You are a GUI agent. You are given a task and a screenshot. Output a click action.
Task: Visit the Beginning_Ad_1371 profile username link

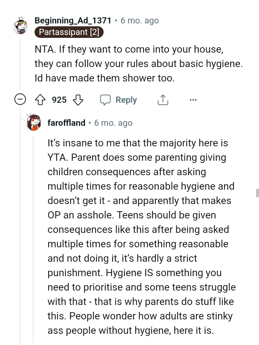pyautogui.click(x=73, y=21)
